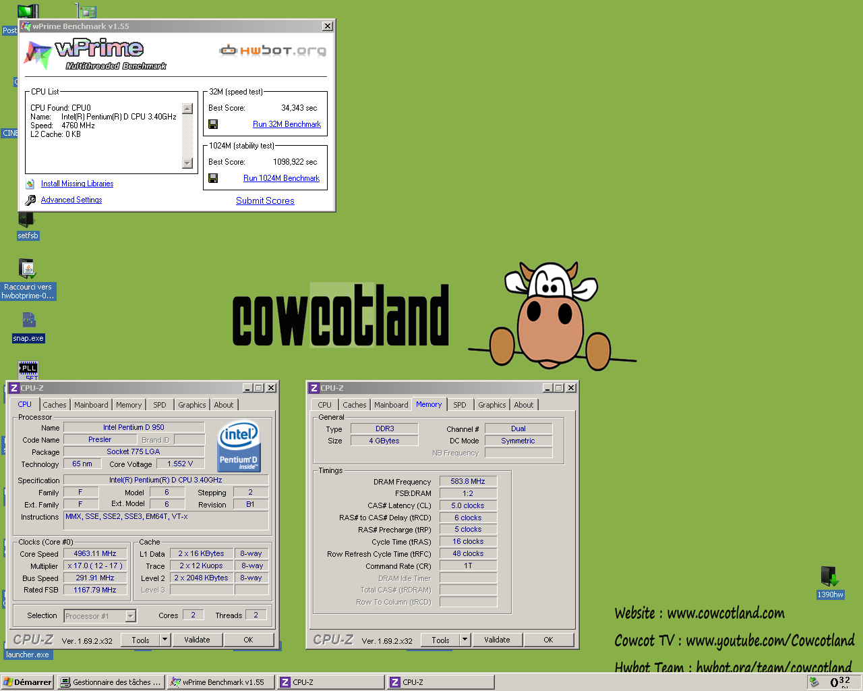This screenshot has height=691, width=863.
Task: Click Validate in right CPU-Z window
Action: click(498, 640)
